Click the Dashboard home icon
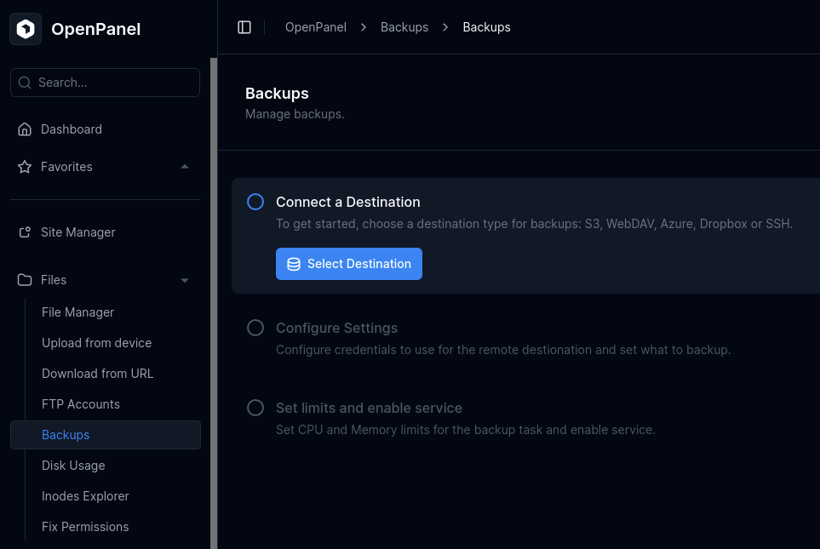The height and width of the screenshot is (549, 820). pyautogui.click(x=25, y=129)
